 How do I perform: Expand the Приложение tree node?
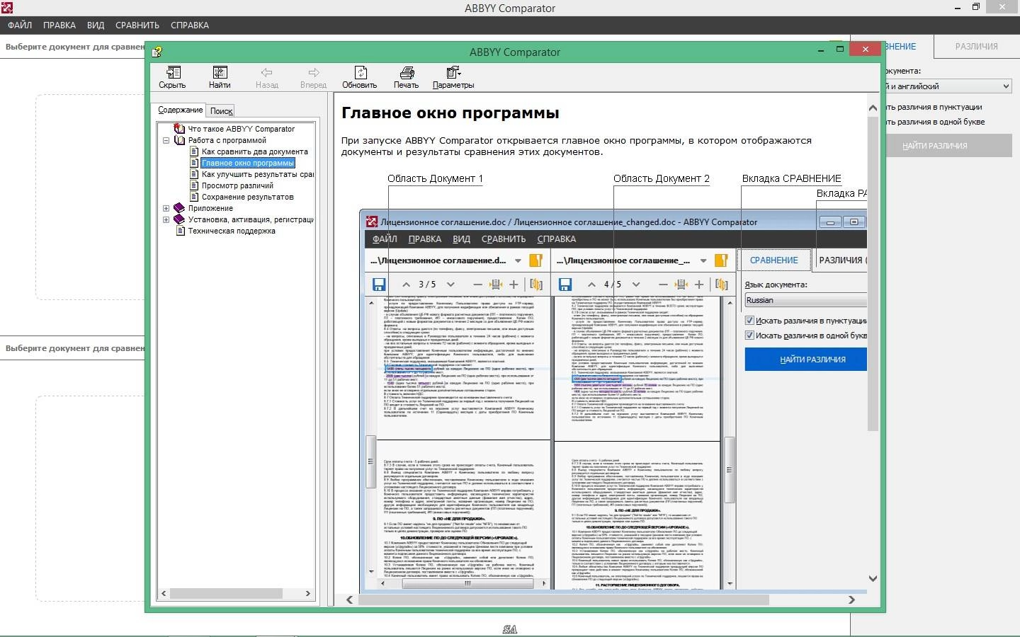166,208
